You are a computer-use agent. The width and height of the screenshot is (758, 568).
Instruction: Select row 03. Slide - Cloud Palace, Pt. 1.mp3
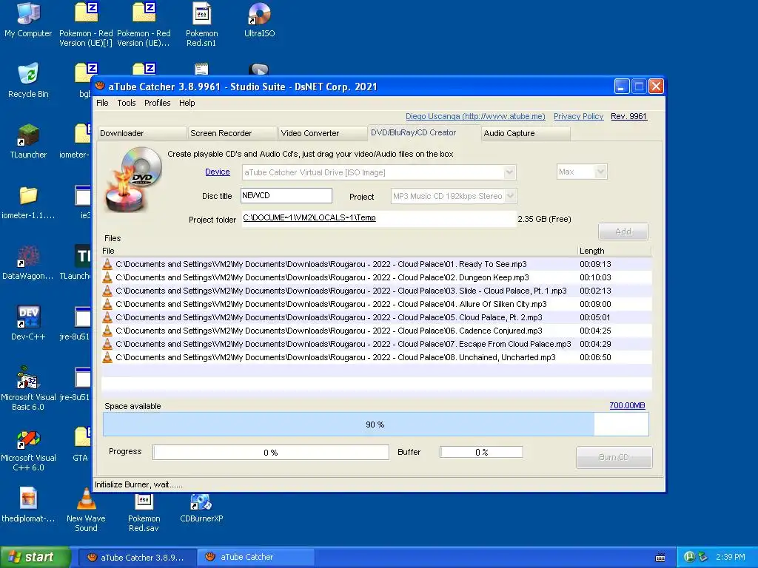(377, 291)
